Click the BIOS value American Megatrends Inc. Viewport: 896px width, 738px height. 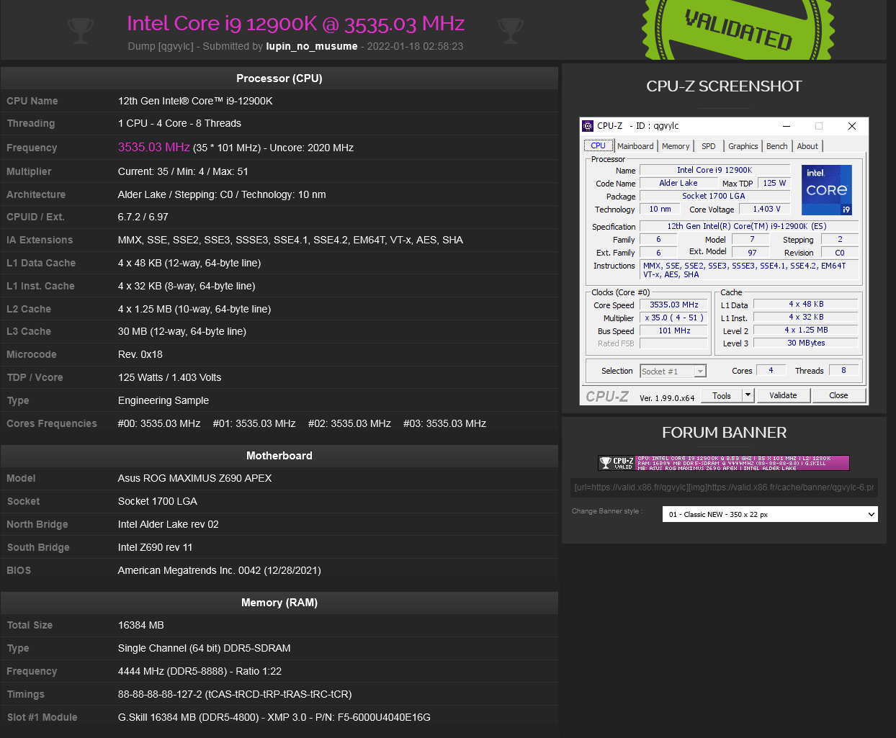coord(220,570)
